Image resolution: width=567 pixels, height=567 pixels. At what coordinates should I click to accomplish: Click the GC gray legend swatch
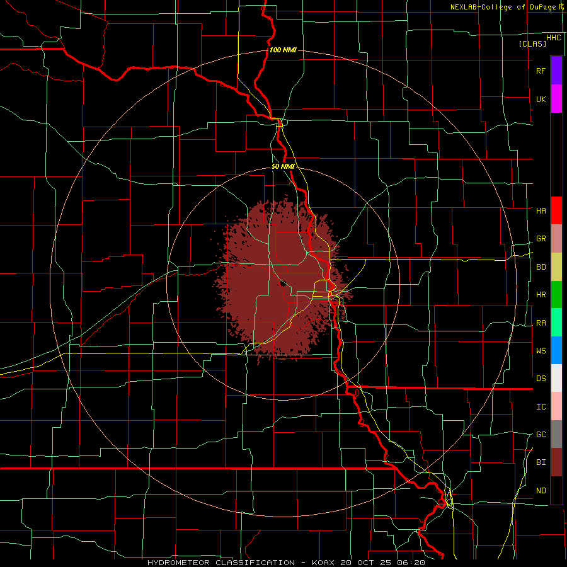coord(556,434)
